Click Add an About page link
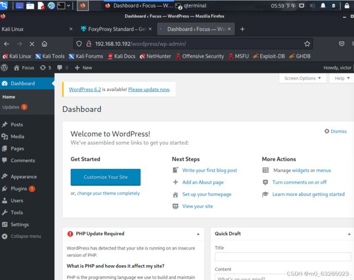354x280 pixels. (203, 182)
